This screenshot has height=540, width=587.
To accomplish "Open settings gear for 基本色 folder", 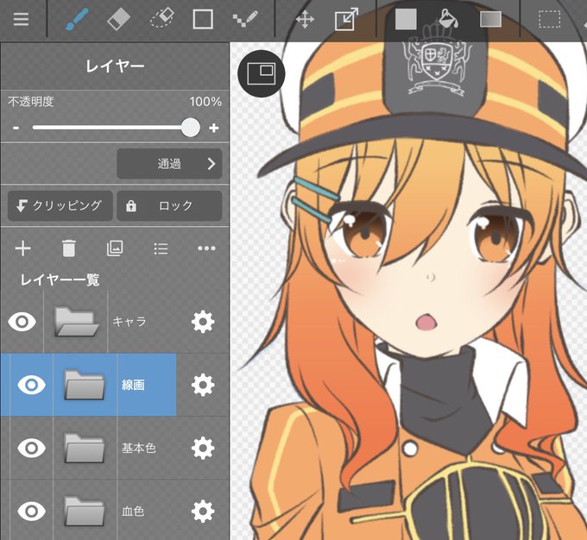I will click(x=203, y=448).
